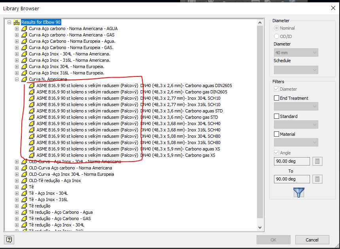Enable the Material filter checkbox

276,134
